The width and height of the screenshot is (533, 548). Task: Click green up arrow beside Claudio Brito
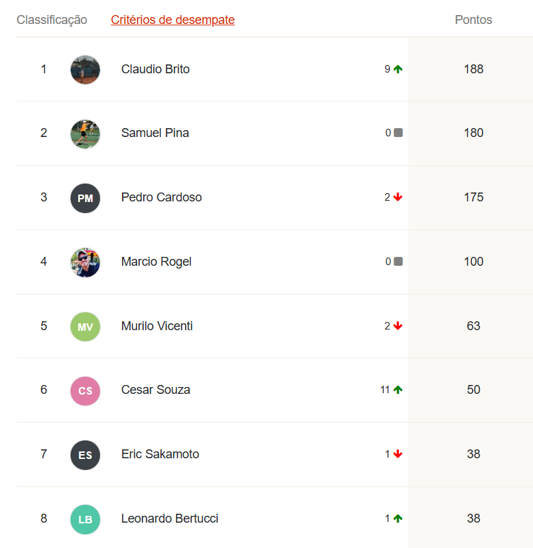398,69
